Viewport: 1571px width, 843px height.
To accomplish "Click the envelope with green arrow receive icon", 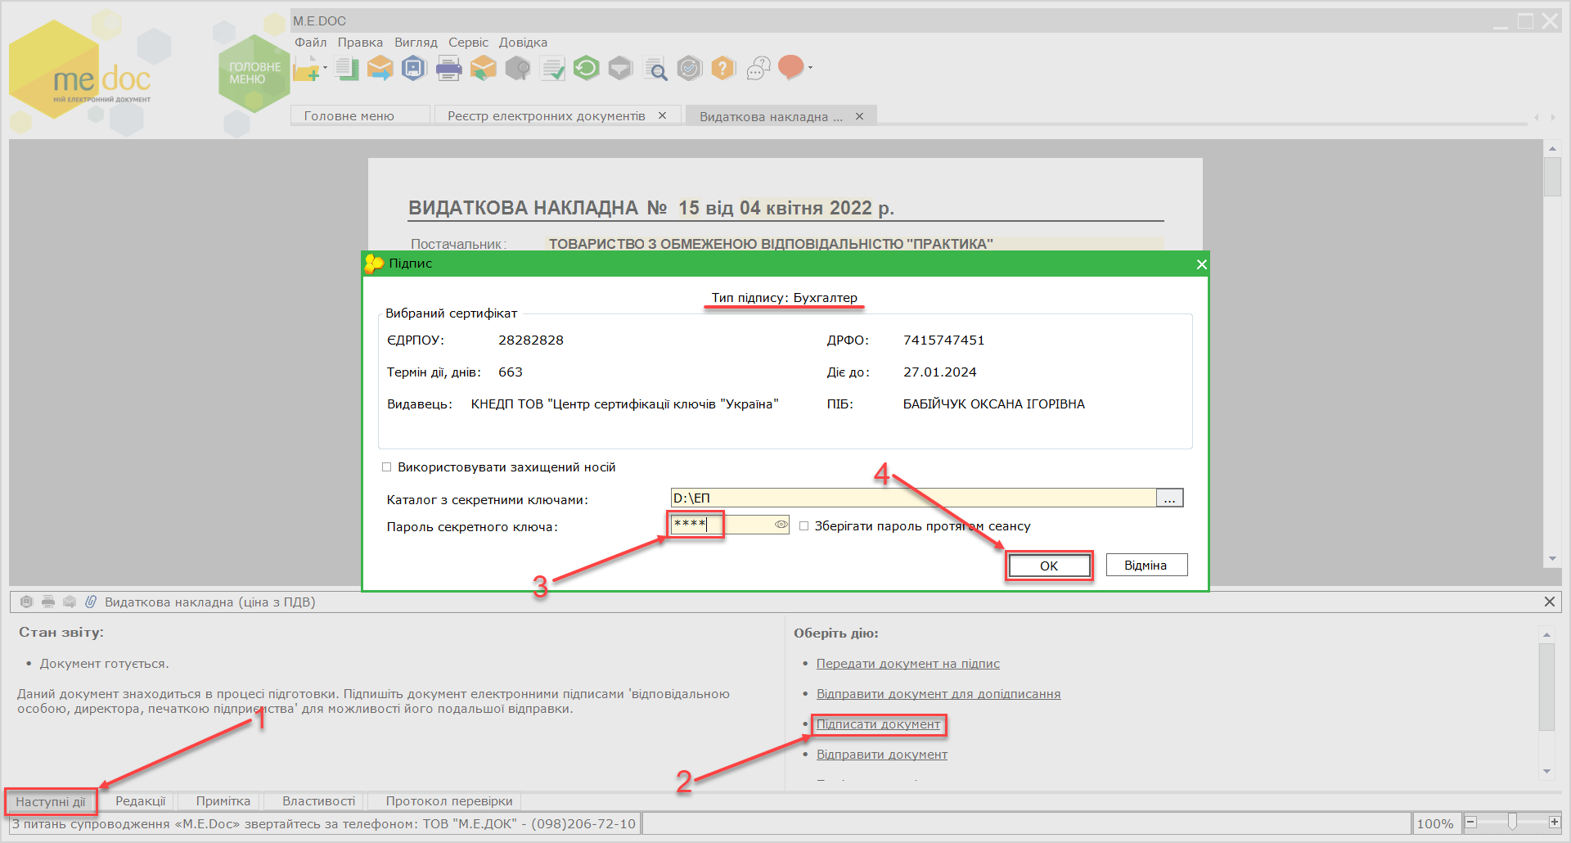I will (x=483, y=68).
